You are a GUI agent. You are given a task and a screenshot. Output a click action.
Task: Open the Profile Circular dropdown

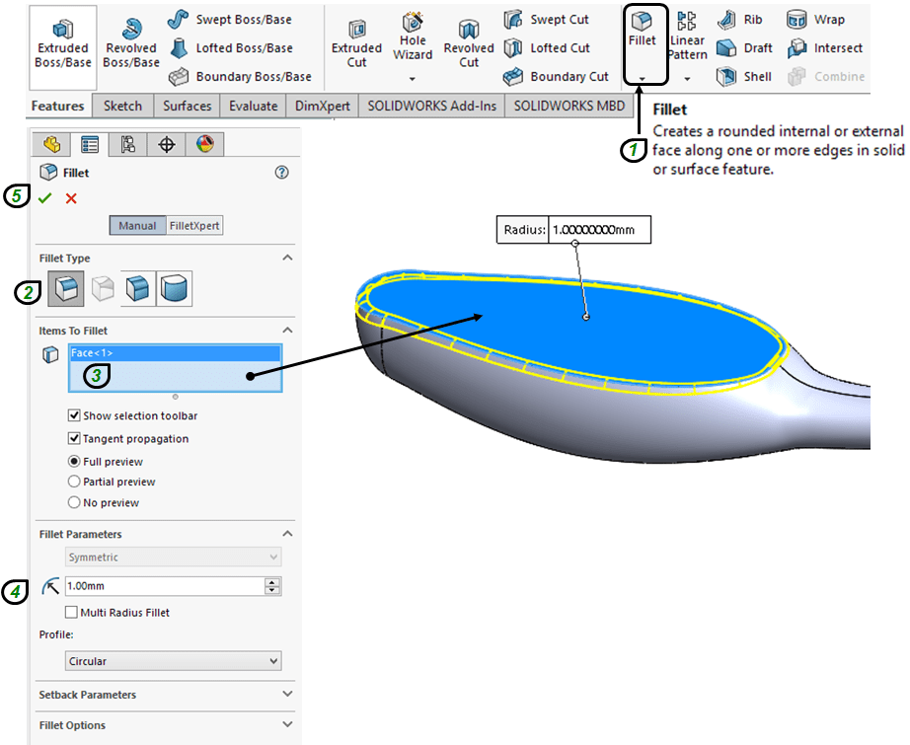(x=173, y=661)
